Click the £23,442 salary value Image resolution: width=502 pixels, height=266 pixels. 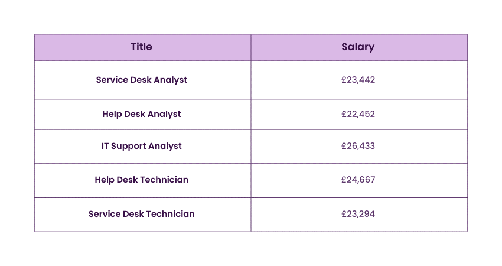click(x=358, y=80)
